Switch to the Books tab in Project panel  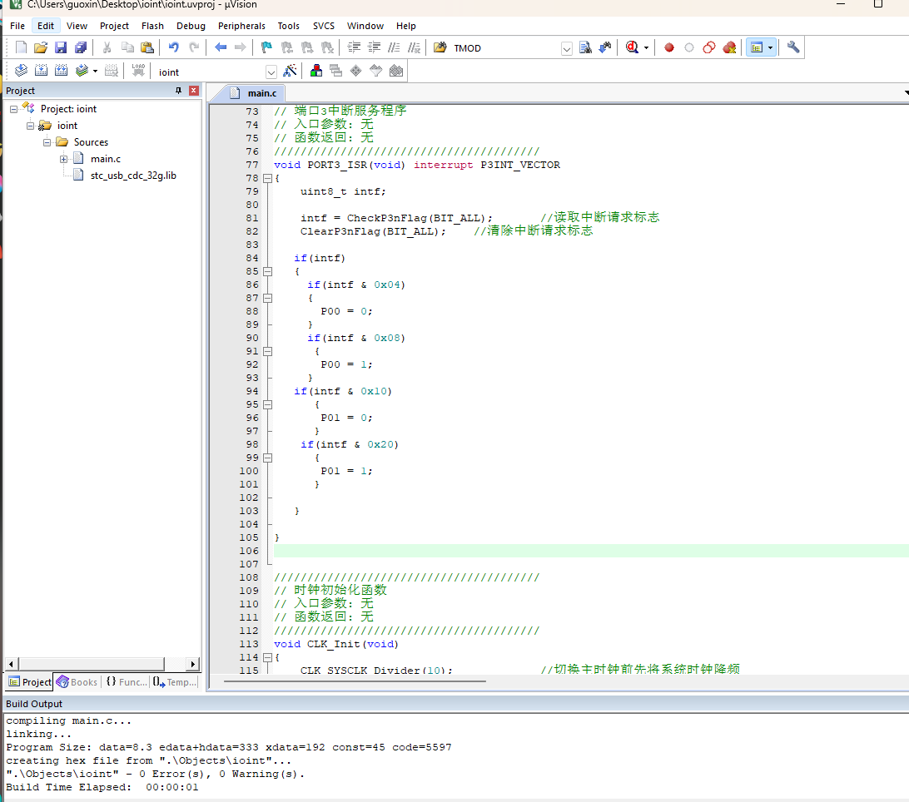click(x=77, y=682)
